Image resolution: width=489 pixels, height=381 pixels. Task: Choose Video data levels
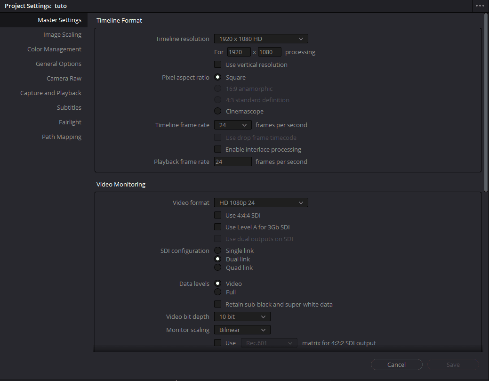218,284
